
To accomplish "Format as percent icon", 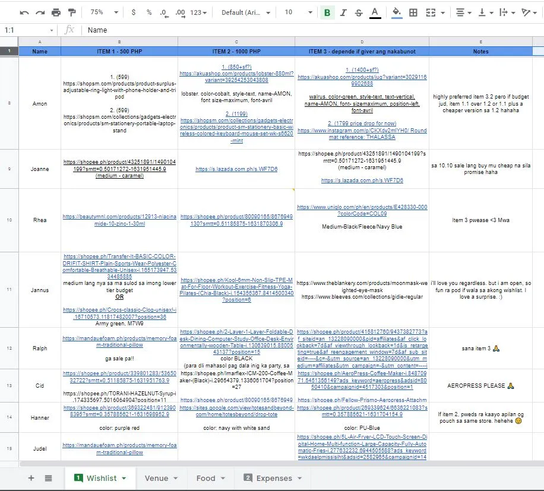I will coord(149,12).
